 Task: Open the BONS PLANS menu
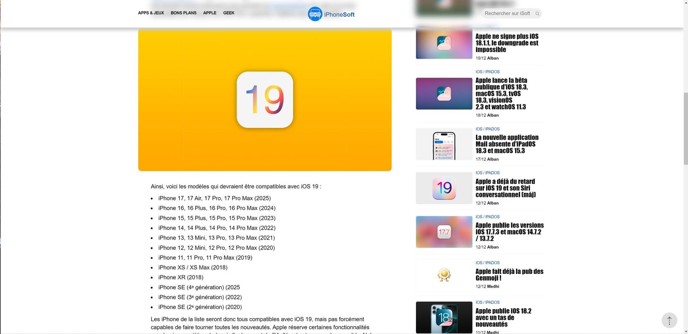(x=183, y=13)
